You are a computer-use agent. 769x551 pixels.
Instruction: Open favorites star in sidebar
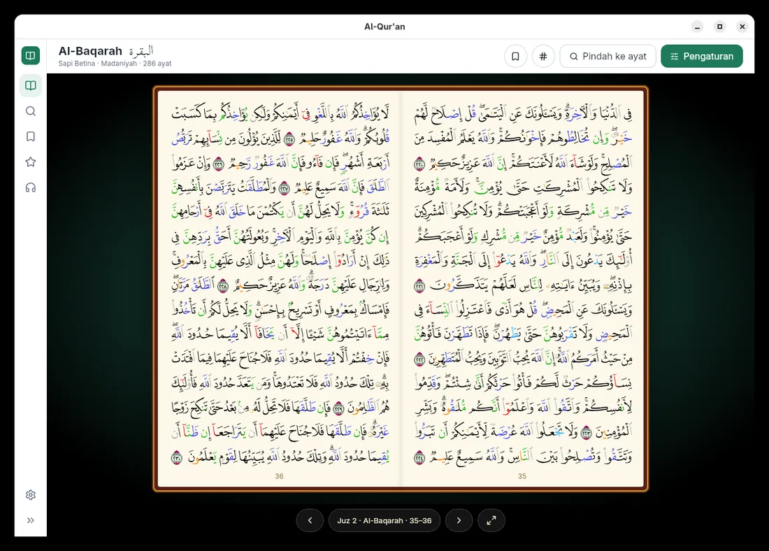[30, 162]
